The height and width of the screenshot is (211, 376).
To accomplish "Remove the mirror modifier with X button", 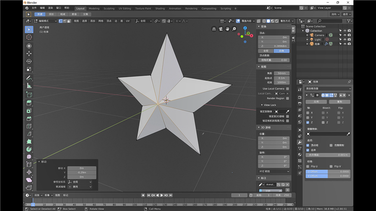I will click(x=349, y=95).
